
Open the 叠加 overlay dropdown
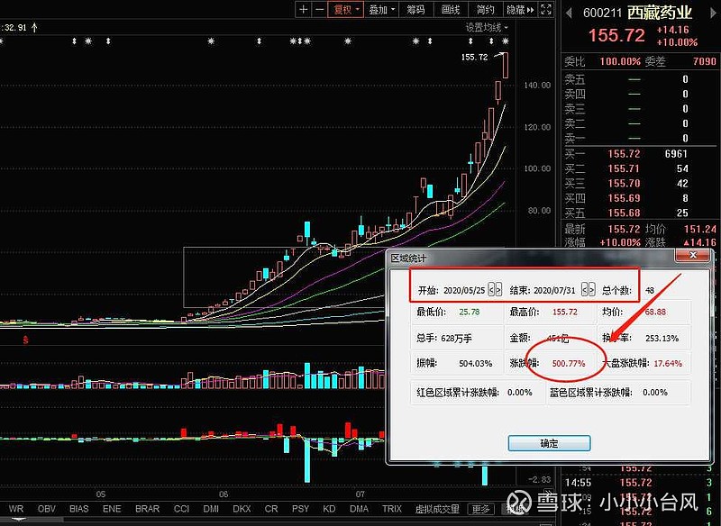[x=382, y=10]
